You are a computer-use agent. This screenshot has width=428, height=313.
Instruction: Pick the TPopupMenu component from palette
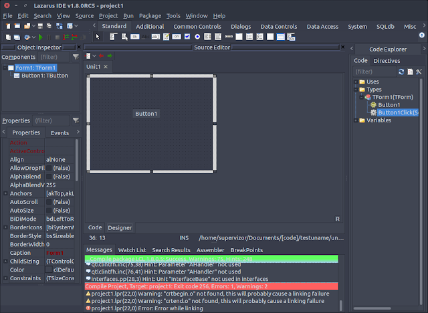[x=124, y=37]
